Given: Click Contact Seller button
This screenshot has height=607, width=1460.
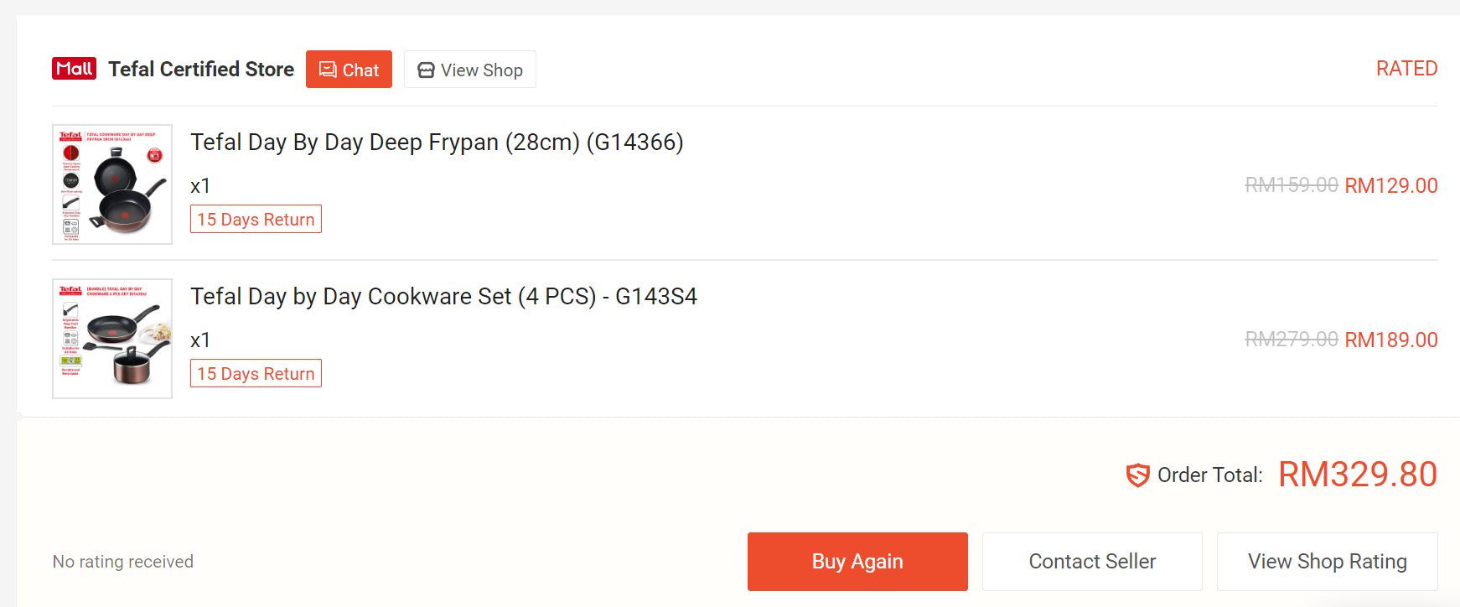Looking at the screenshot, I should 1092,562.
